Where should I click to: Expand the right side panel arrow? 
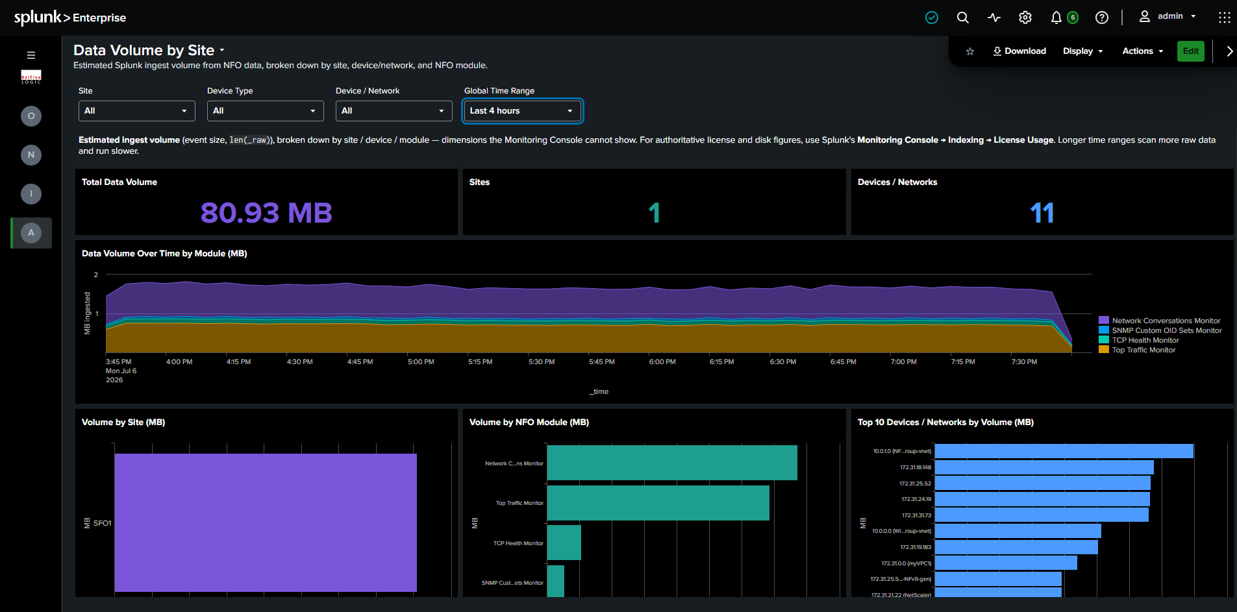click(1229, 51)
